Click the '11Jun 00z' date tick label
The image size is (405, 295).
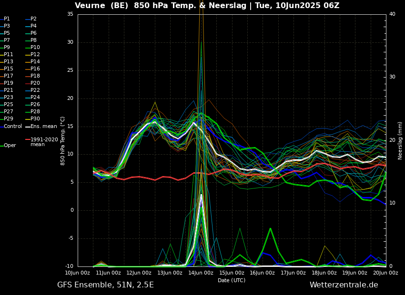tap(109, 273)
